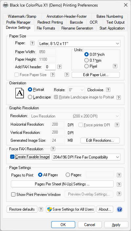Screen dimensions: 131x231
Task: Switch to Watermark/Stamp tab
Action: (22, 16)
